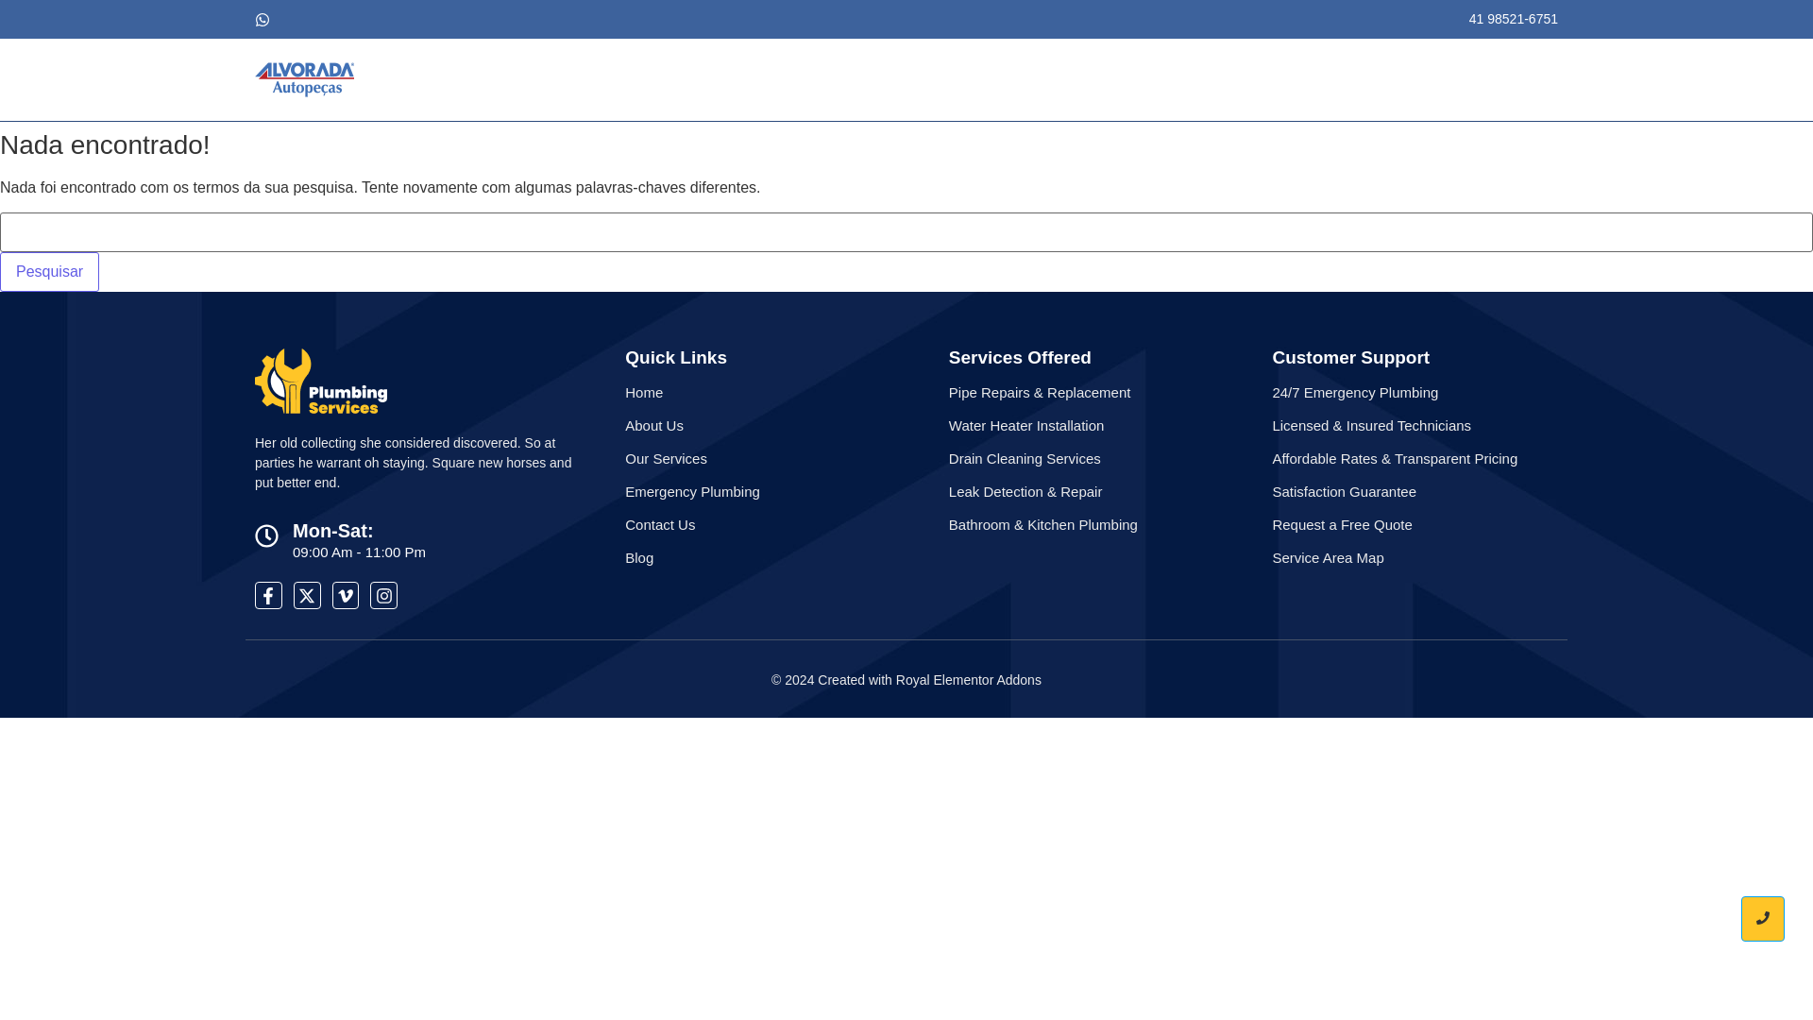Click the 'Nada foi encontrado' message text
Screen dimensions: 1813x1020
380,188
